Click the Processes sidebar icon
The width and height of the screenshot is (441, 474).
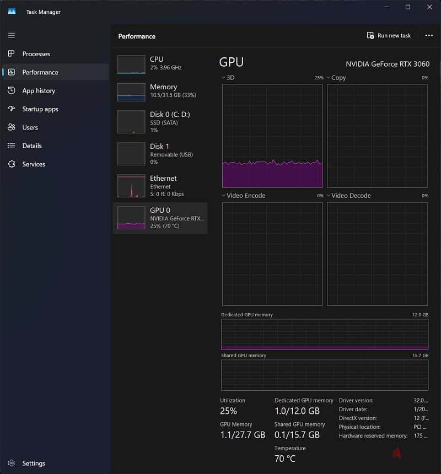tap(12, 54)
